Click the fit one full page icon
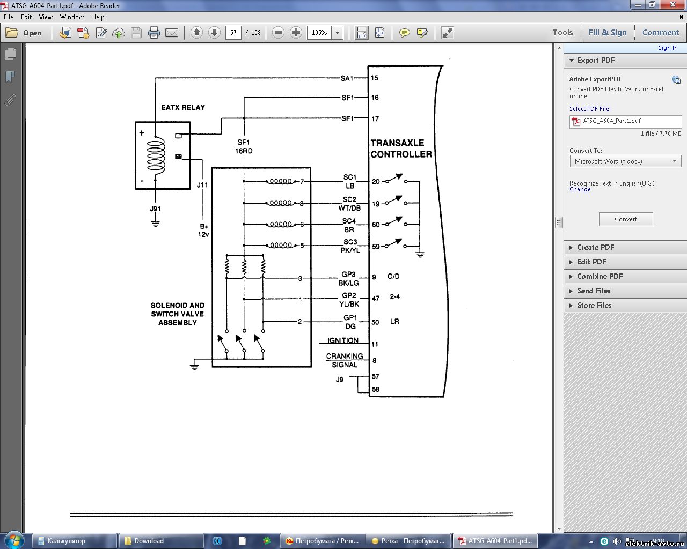The height and width of the screenshot is (549, 687). pyautogui.click(x=379, y=33)
